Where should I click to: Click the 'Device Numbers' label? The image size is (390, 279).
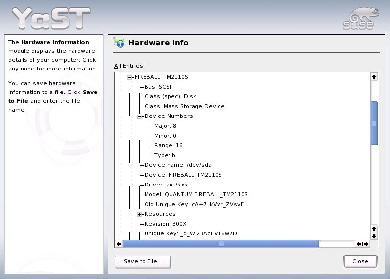(169, 116)
